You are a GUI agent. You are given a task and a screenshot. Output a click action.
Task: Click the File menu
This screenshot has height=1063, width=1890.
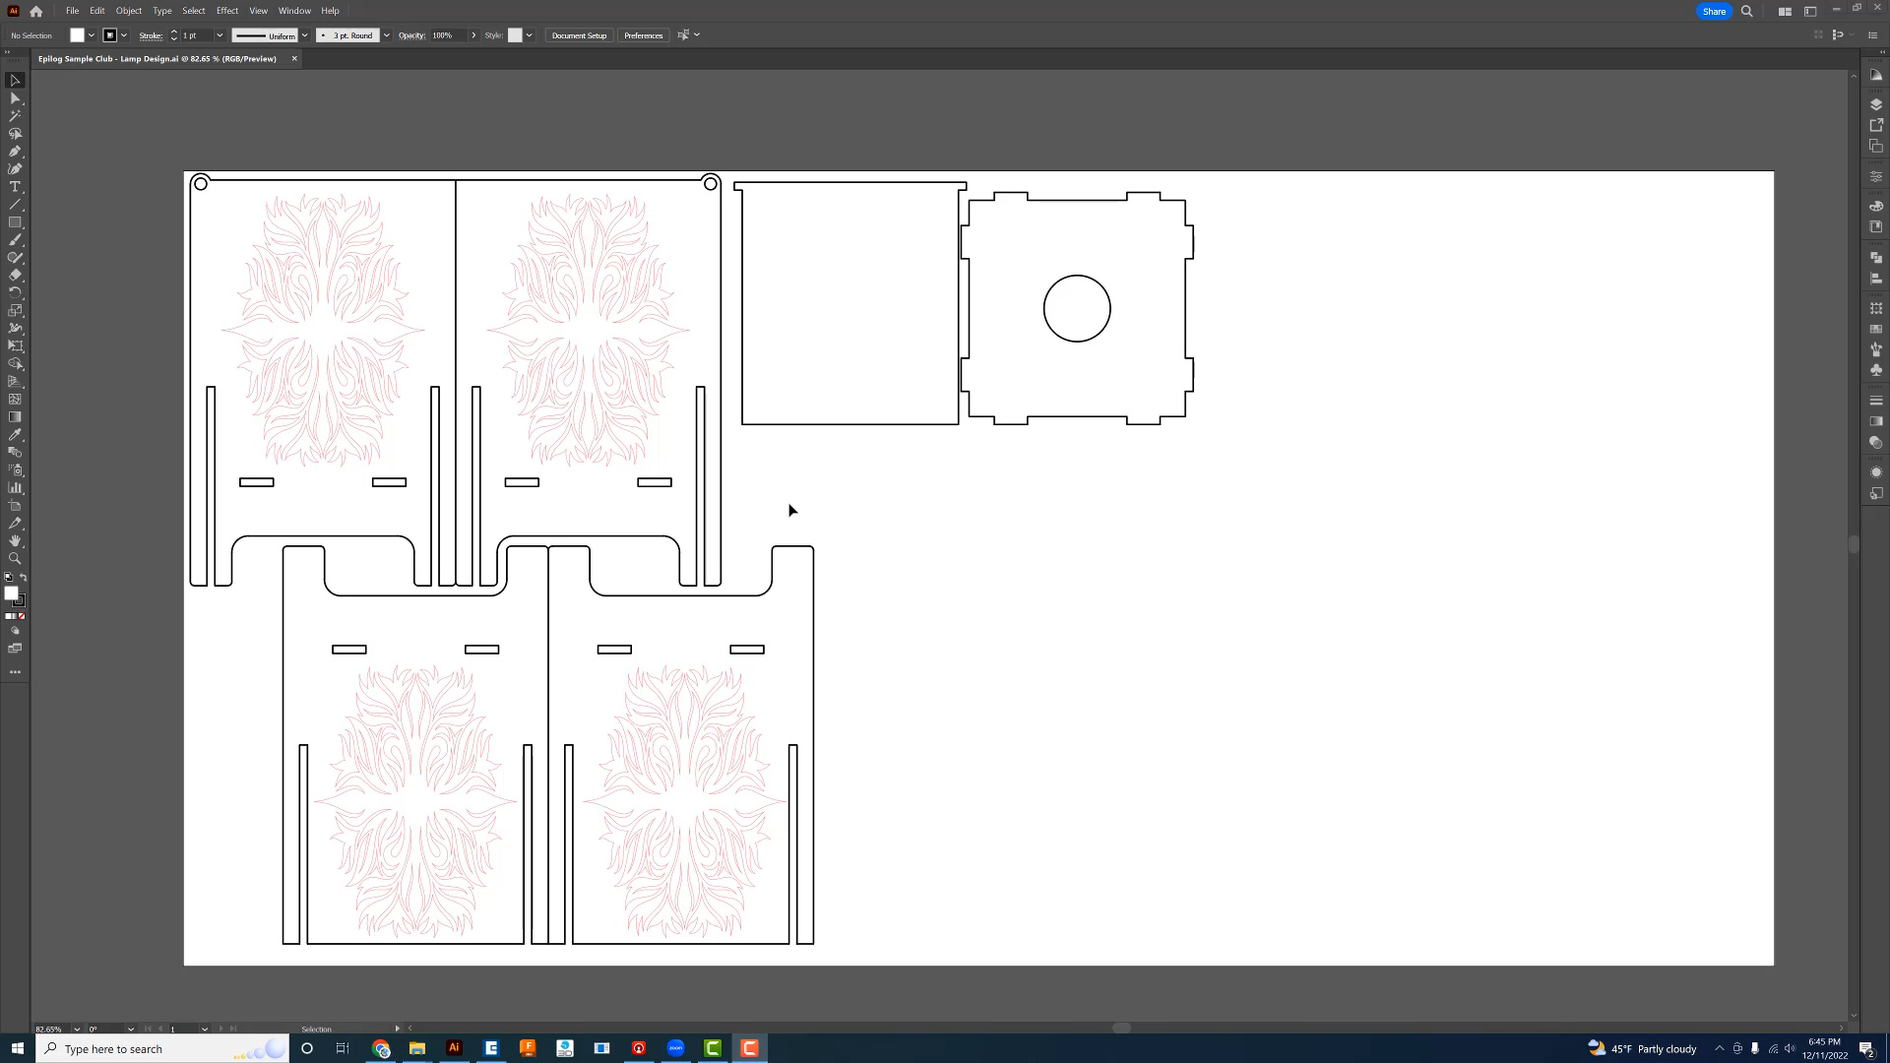tap(72, 11)
